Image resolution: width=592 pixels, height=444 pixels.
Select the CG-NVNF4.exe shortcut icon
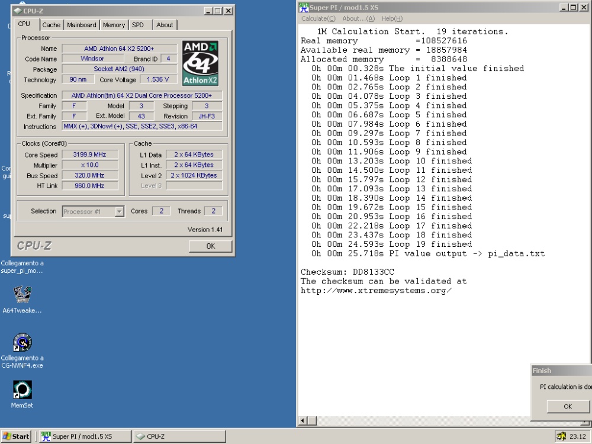pos(22,342)
